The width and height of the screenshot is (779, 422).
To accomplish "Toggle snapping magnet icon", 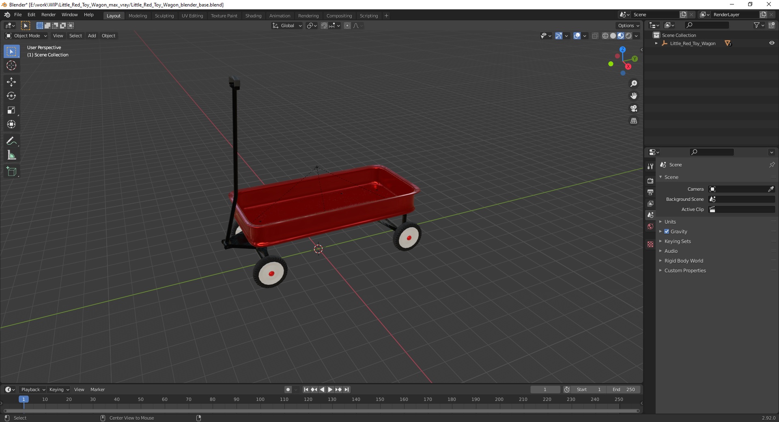I will [324, 26].
